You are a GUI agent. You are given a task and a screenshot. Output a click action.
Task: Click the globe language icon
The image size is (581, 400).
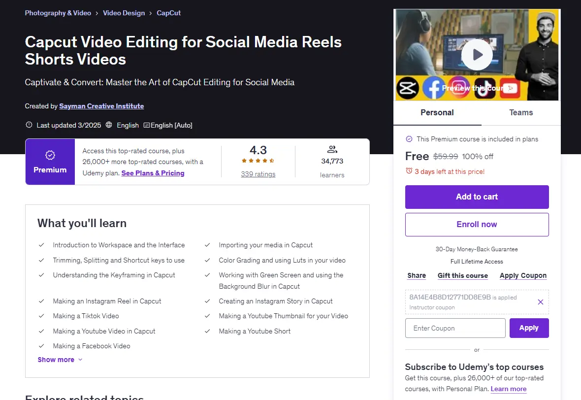click(x=108, y=125)
